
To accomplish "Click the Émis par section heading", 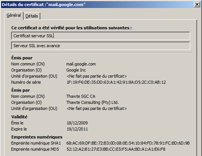I will tap(21, 90).
